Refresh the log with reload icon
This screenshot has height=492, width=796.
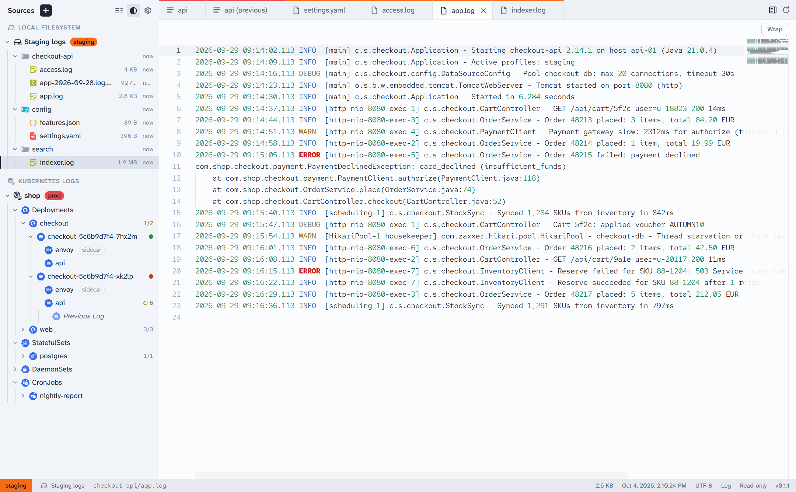click(786, 10)
